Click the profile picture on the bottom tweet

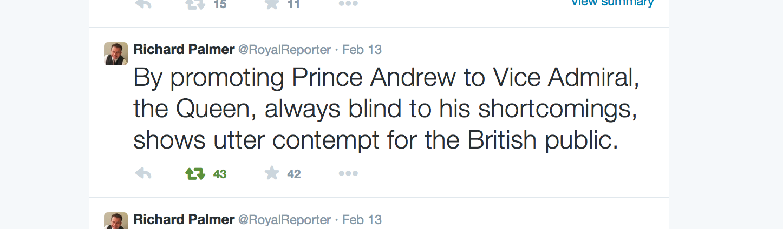coord(116,221)
